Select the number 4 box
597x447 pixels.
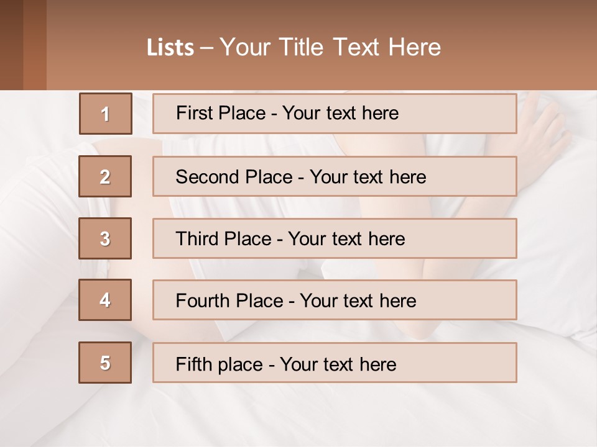(105, 300)
